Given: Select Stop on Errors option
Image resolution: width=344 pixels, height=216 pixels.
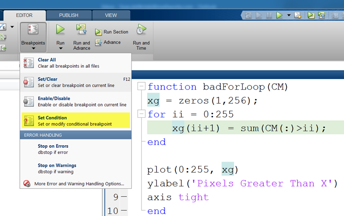Looking at the screenshot, I should (x=53, y=149).
